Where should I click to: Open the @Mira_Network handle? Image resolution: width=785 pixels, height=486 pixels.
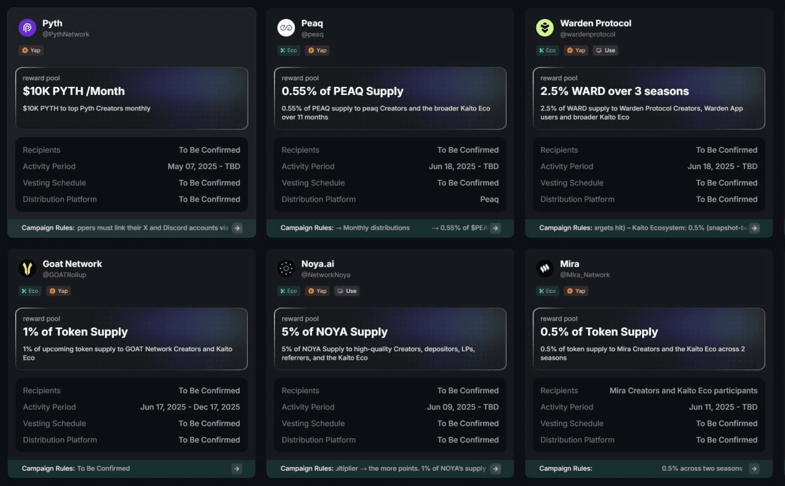[x=585, y=275]
